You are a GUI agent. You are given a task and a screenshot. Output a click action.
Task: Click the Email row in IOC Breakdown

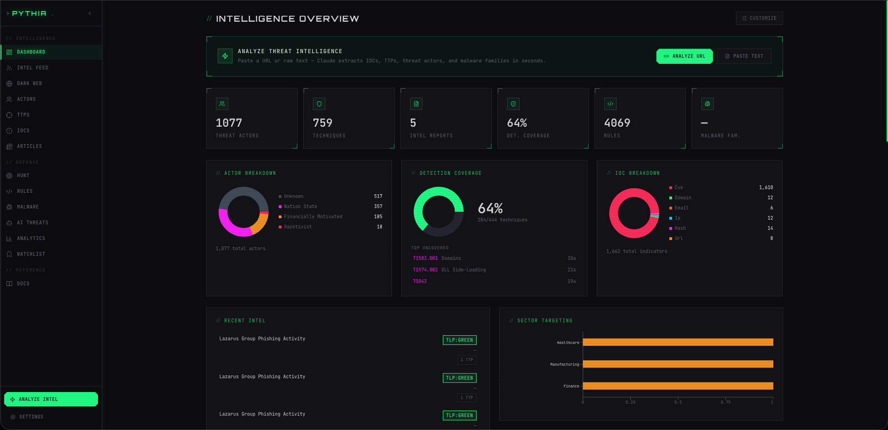(721, 208)
